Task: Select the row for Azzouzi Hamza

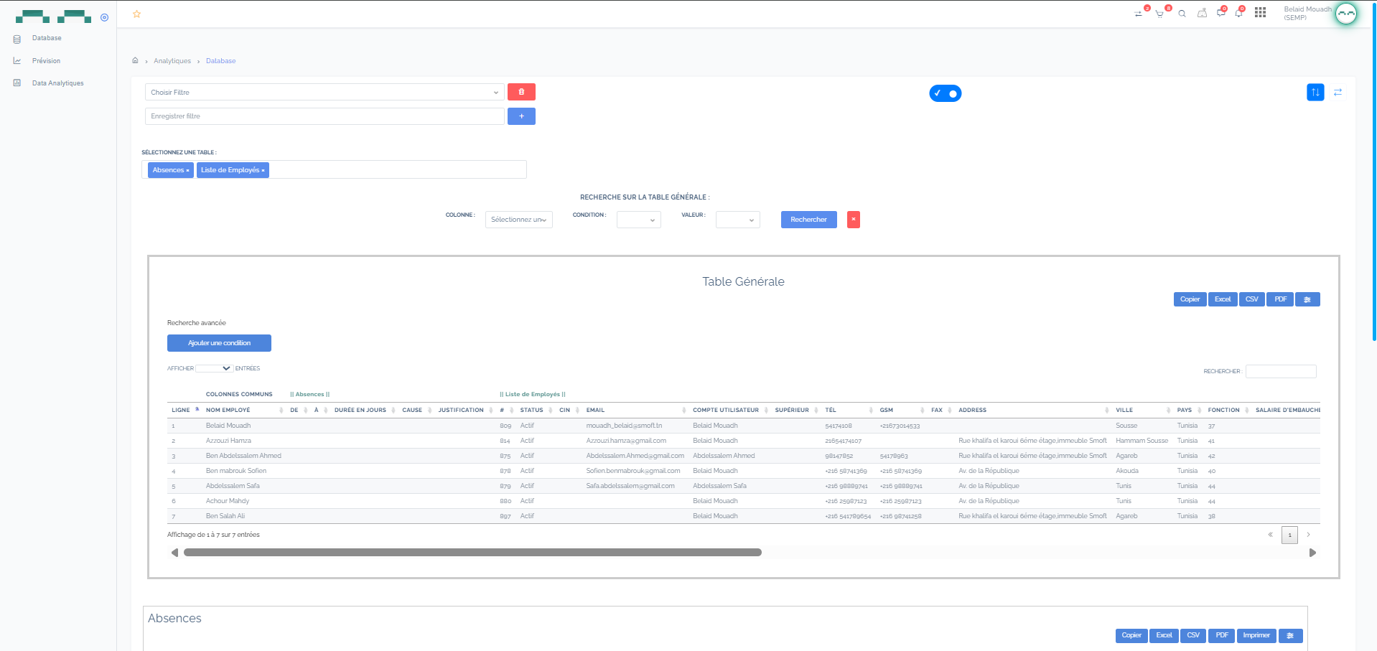Action: (743, 441)
